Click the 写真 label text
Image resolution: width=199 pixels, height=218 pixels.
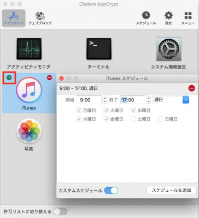(28, 149)
